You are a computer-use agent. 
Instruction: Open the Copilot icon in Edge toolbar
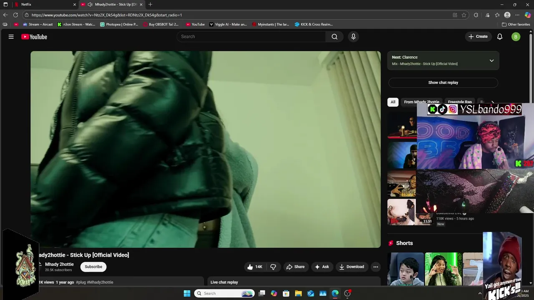(x=528, y=15)
